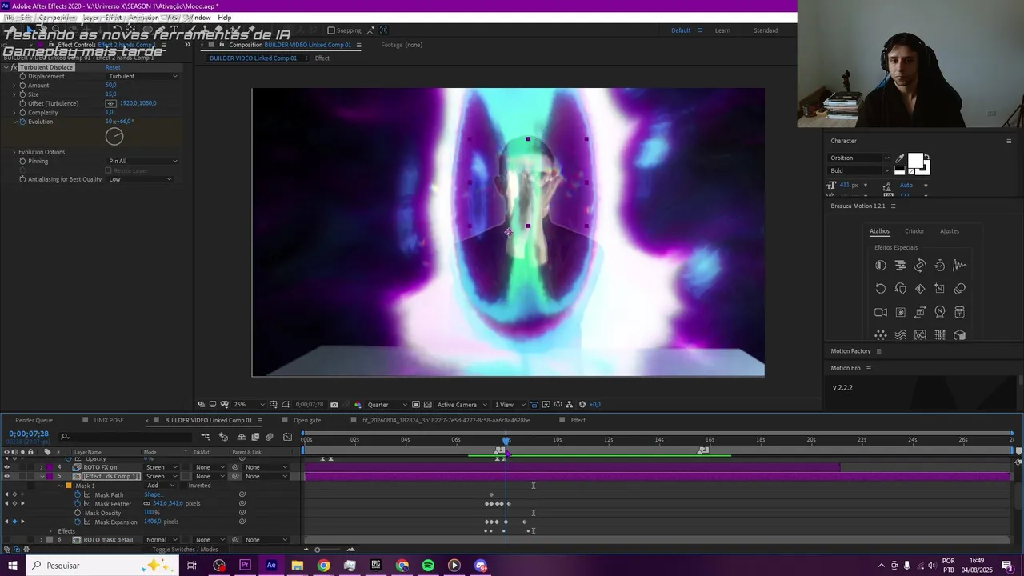Open the Active Camera view dropdown
The height and width of the screenshot is (576, 1024).
pyautogui.click(x=462, y=405)
